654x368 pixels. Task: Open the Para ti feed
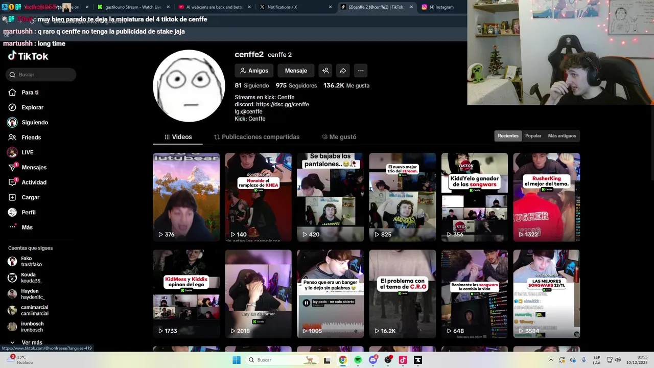[x=30, y=93]
